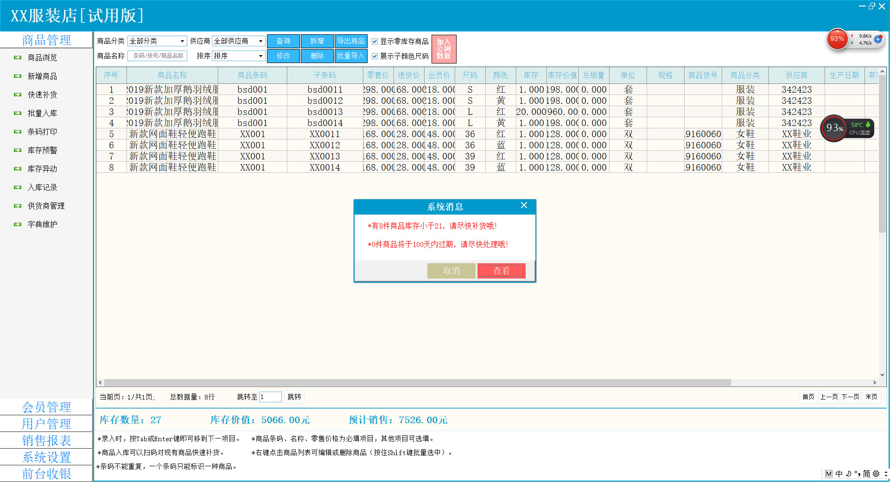Click the green icon beside 快速补货
The width and height of the screenshot is (890, 482).
tap(18, 95)
